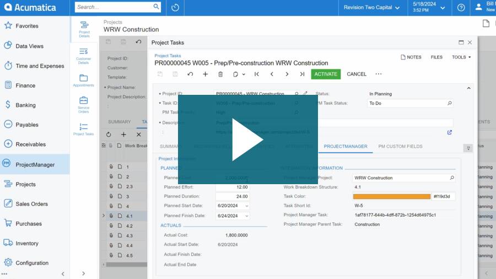The width and height of the screenshot is (496, 279).
Task: Open Appointments side panel
Action: (84, 81)
